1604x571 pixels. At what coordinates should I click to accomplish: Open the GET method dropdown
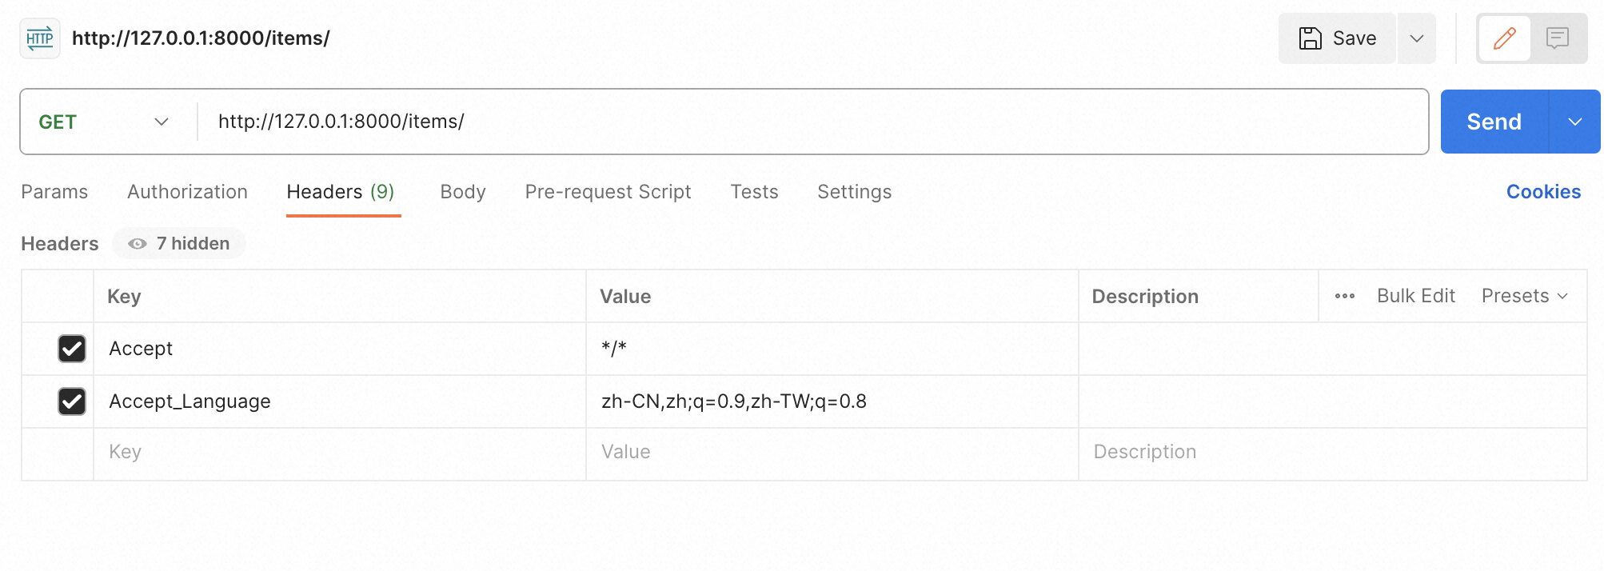pos(104,122)
